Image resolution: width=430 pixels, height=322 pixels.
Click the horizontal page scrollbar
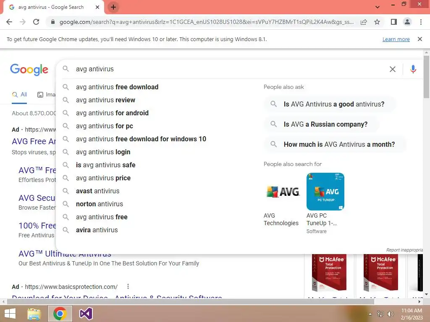(190, 301)
